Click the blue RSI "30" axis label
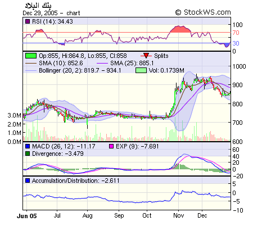 (236, 43)
